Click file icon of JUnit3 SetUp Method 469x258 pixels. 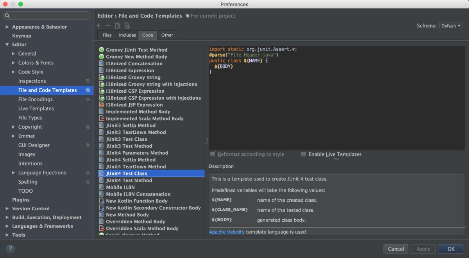[102, 125]
